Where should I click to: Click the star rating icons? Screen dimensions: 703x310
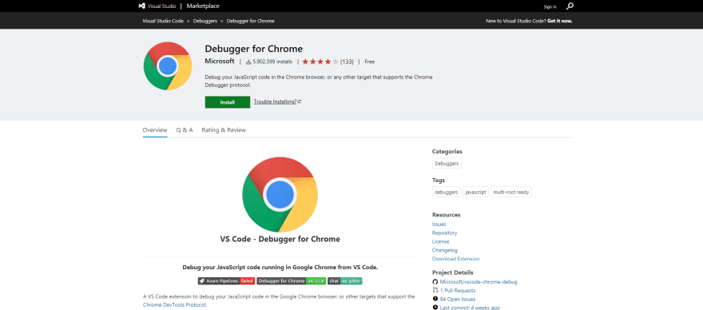pyautogui.click(x=320, y=62)
